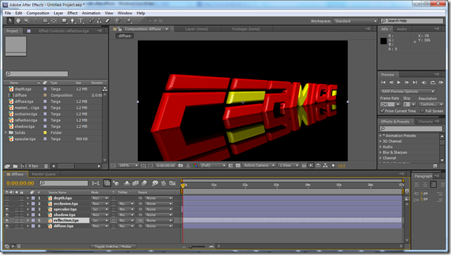
Task: Click the draft 3D icon in timeline
Action: tap(116, 183)
